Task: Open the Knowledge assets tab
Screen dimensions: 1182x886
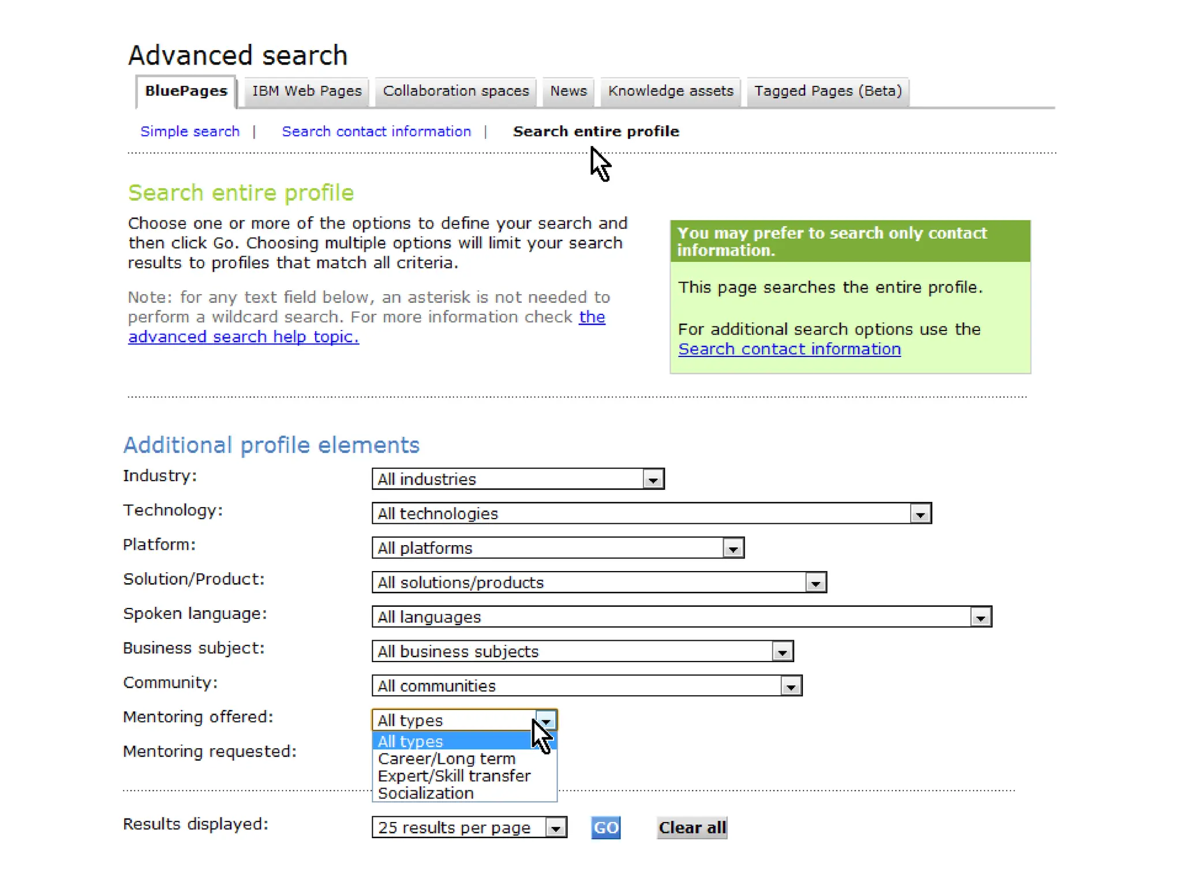Action: 670,91
